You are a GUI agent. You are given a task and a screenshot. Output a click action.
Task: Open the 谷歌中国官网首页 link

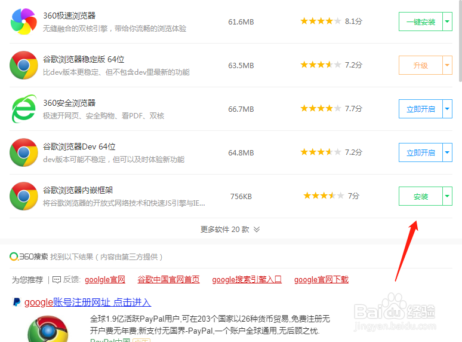coord(168,279)
